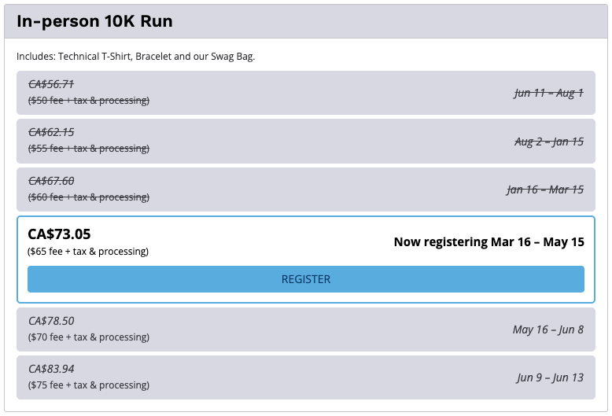Click the Jan 16 – Mar 15 date range
The image size is (612, 416).
[x=544, y=190]
